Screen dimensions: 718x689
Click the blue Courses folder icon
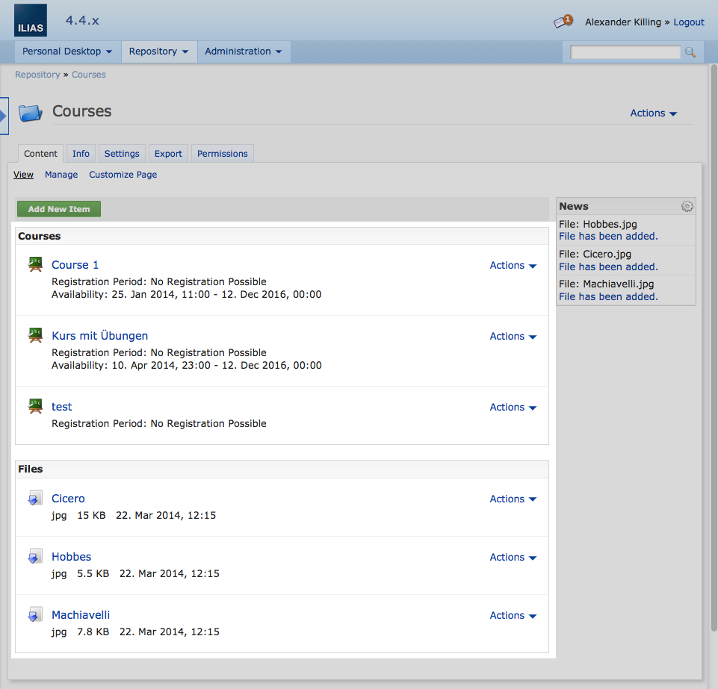tap(31, 113)
